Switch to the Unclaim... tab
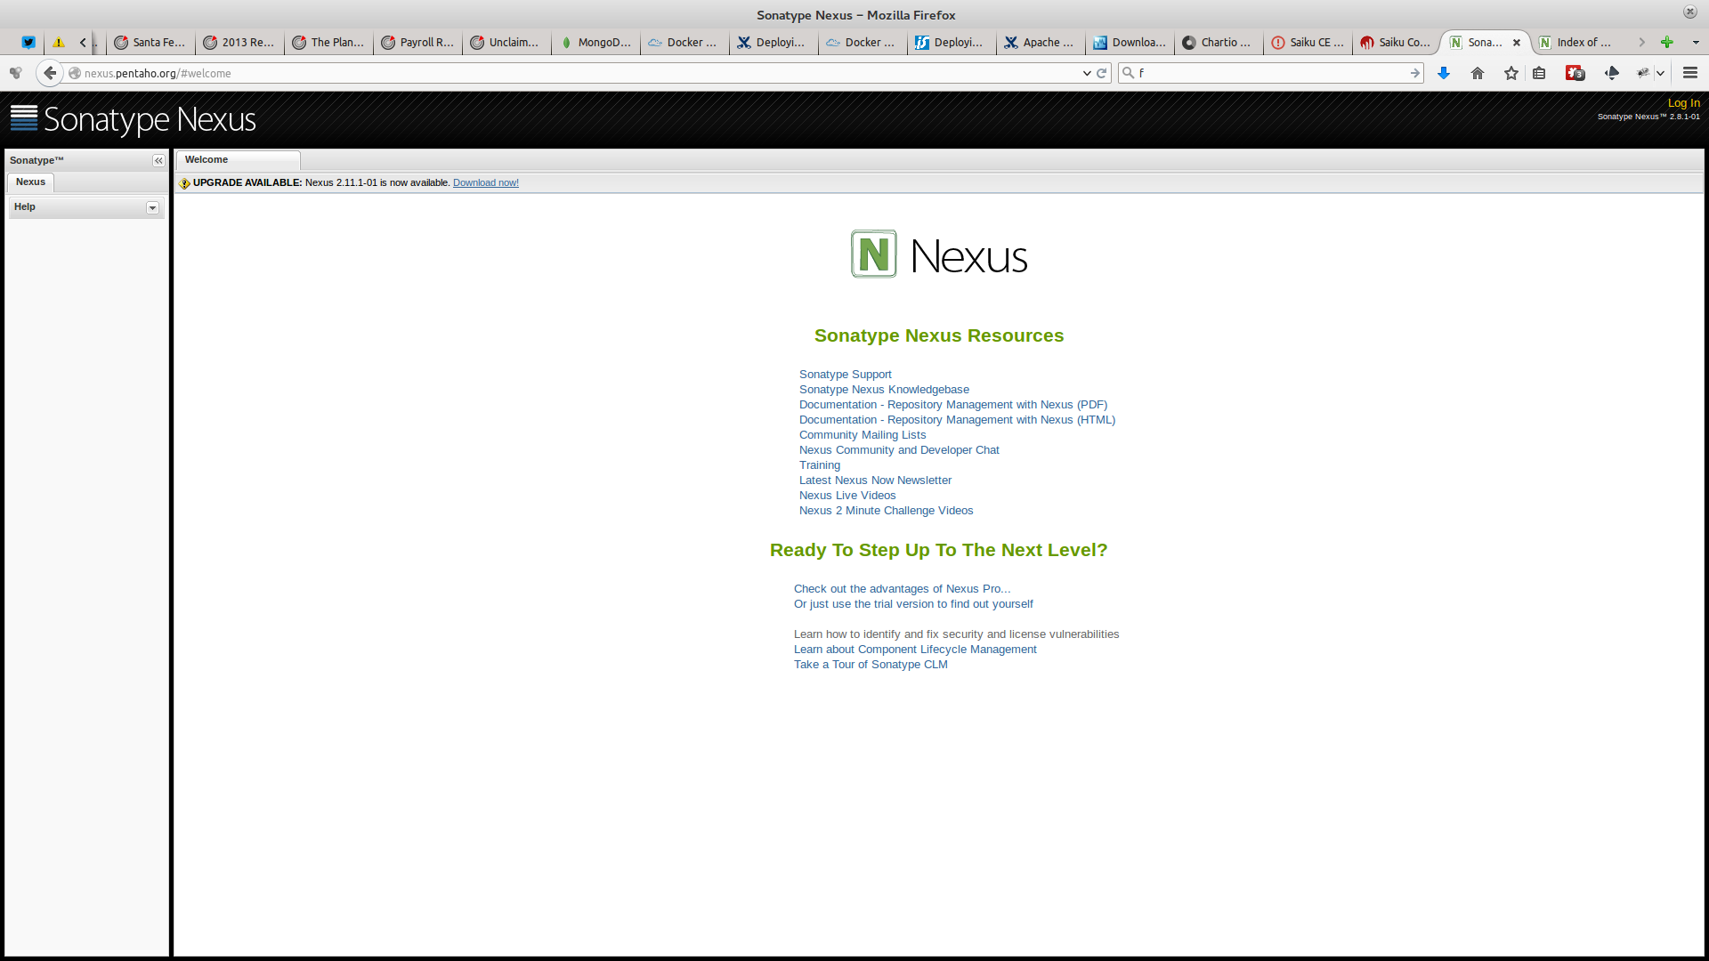 507,42
